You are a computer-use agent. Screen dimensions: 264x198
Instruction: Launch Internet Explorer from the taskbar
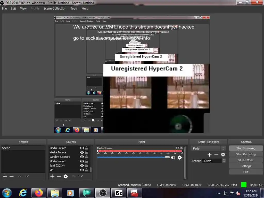click(x=23, y=193)
